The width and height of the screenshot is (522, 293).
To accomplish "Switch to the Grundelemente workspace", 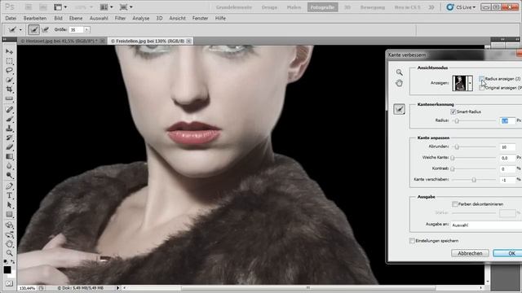I will click(234, 7).
